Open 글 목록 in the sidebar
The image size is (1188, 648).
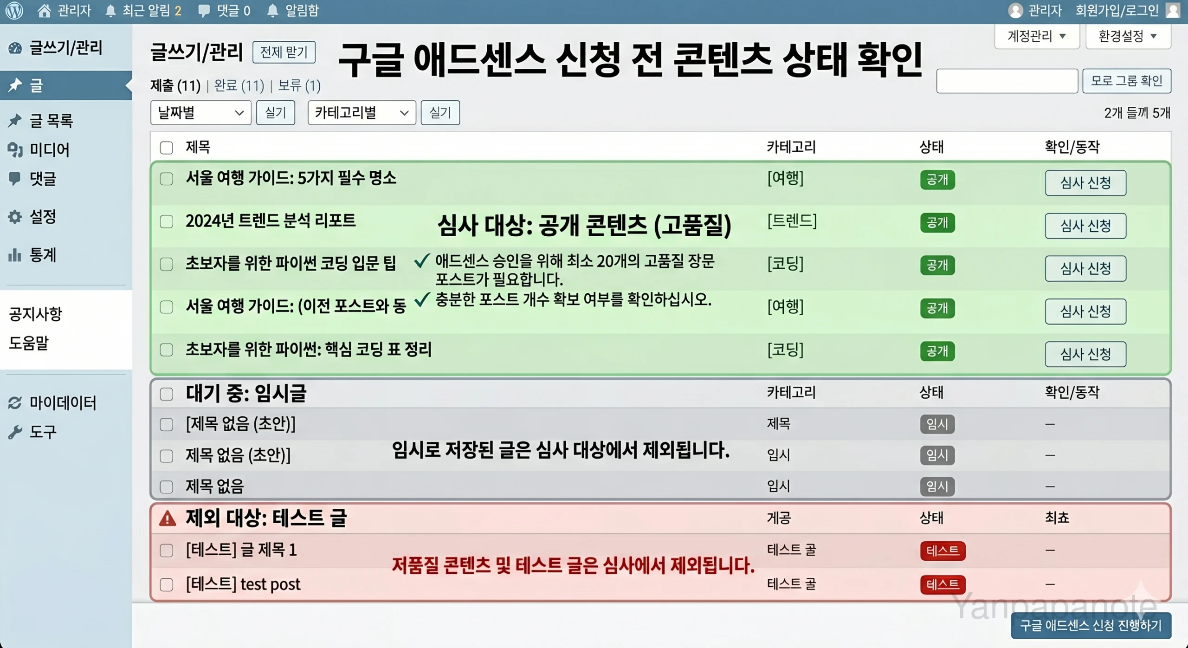point(51,121)
